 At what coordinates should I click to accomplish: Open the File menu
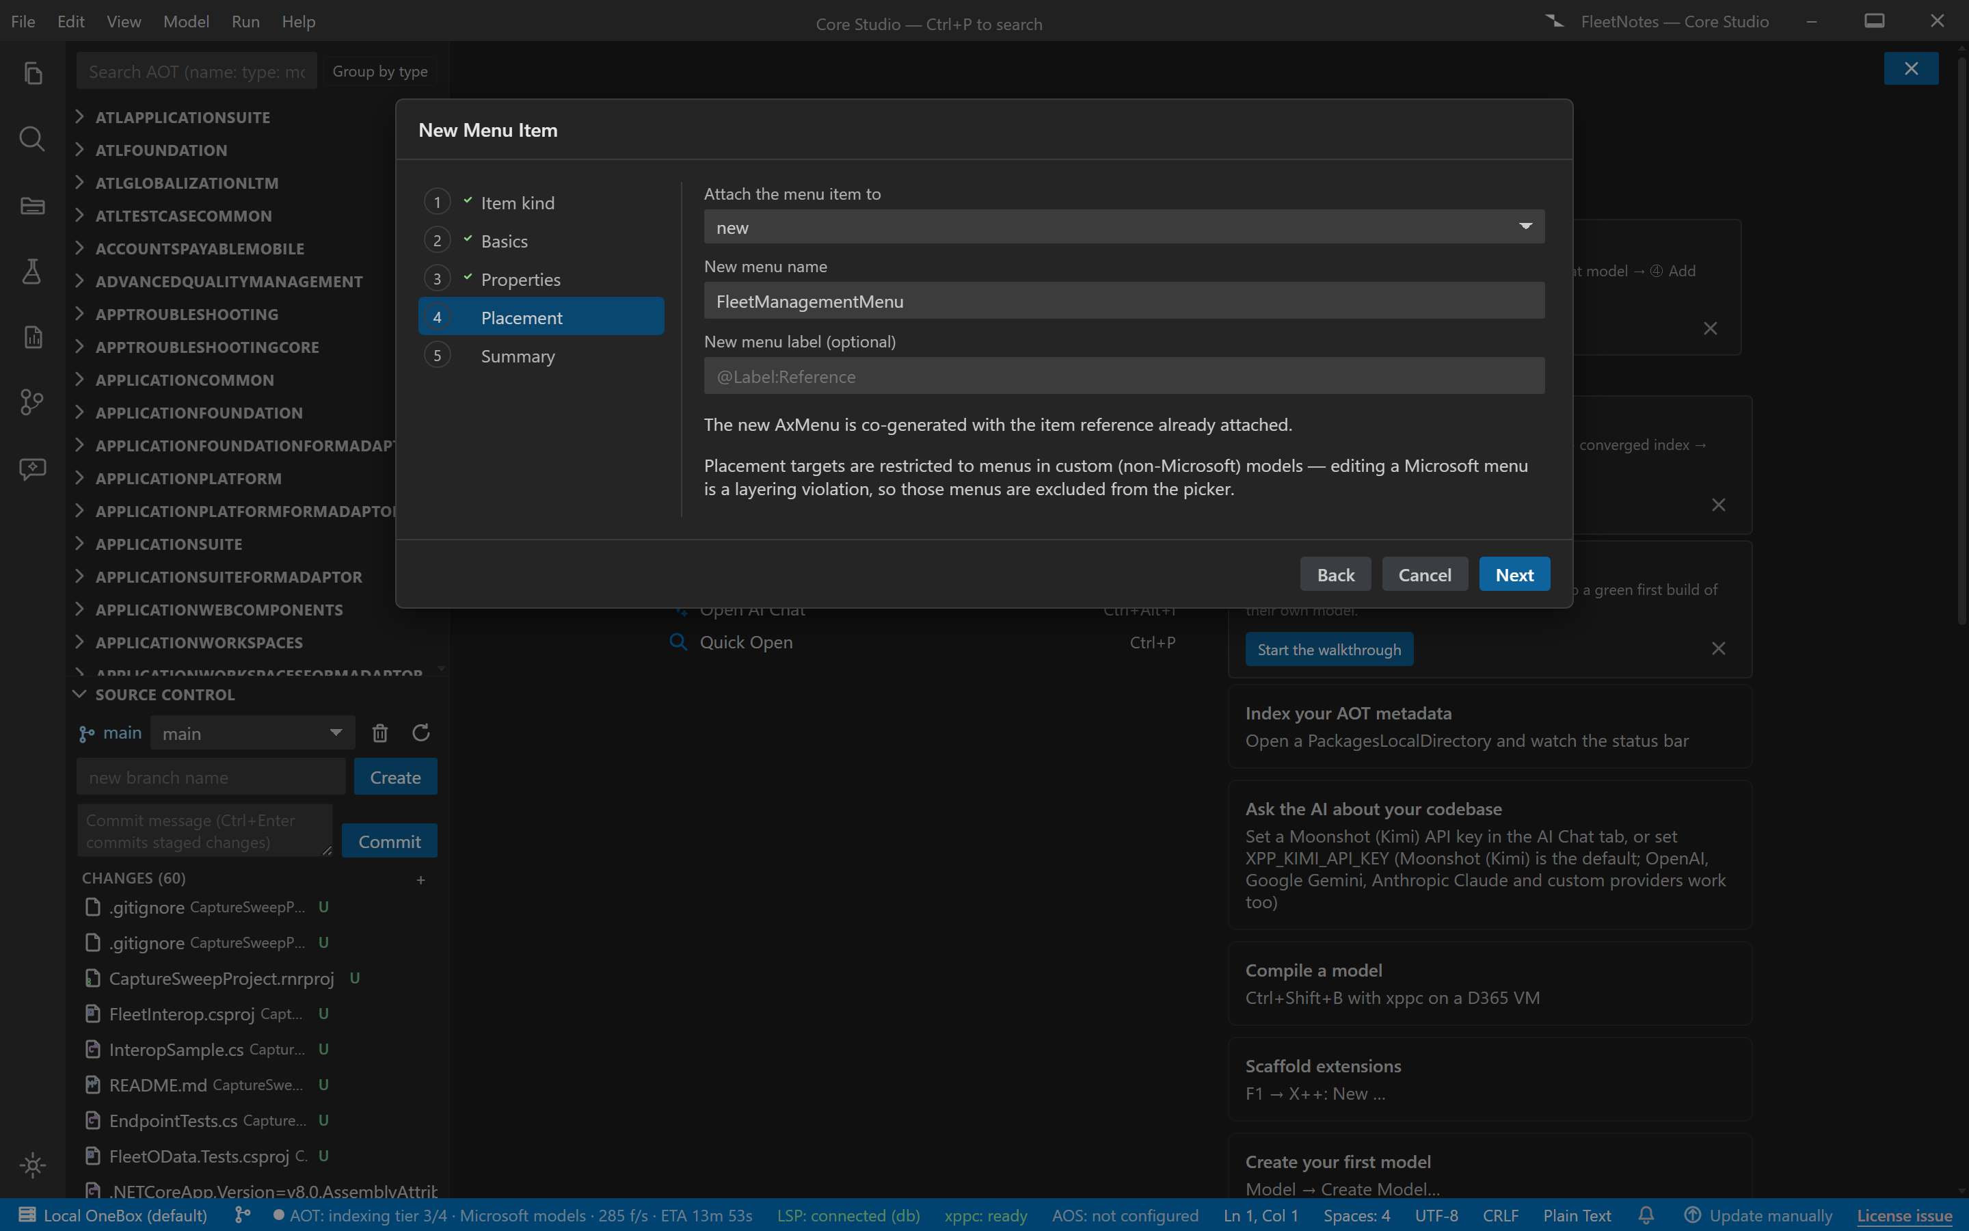click(23, 21)
